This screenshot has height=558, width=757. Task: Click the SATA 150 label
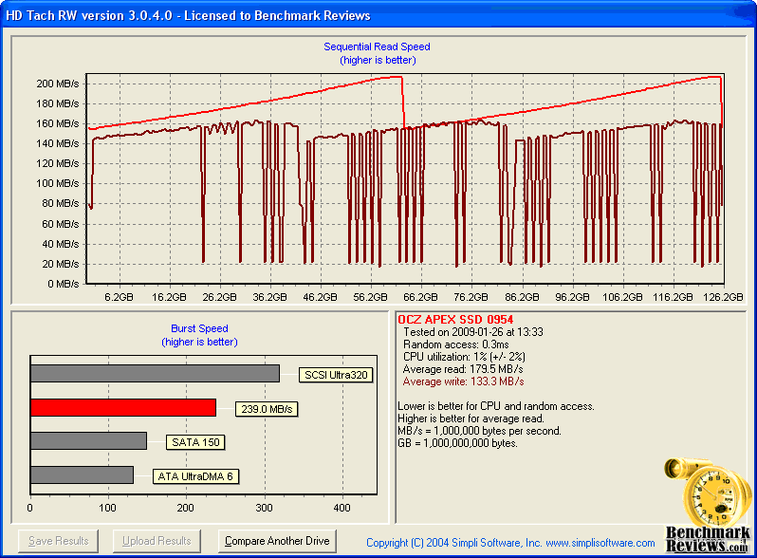pyautogui.click(x=195, y=442)
